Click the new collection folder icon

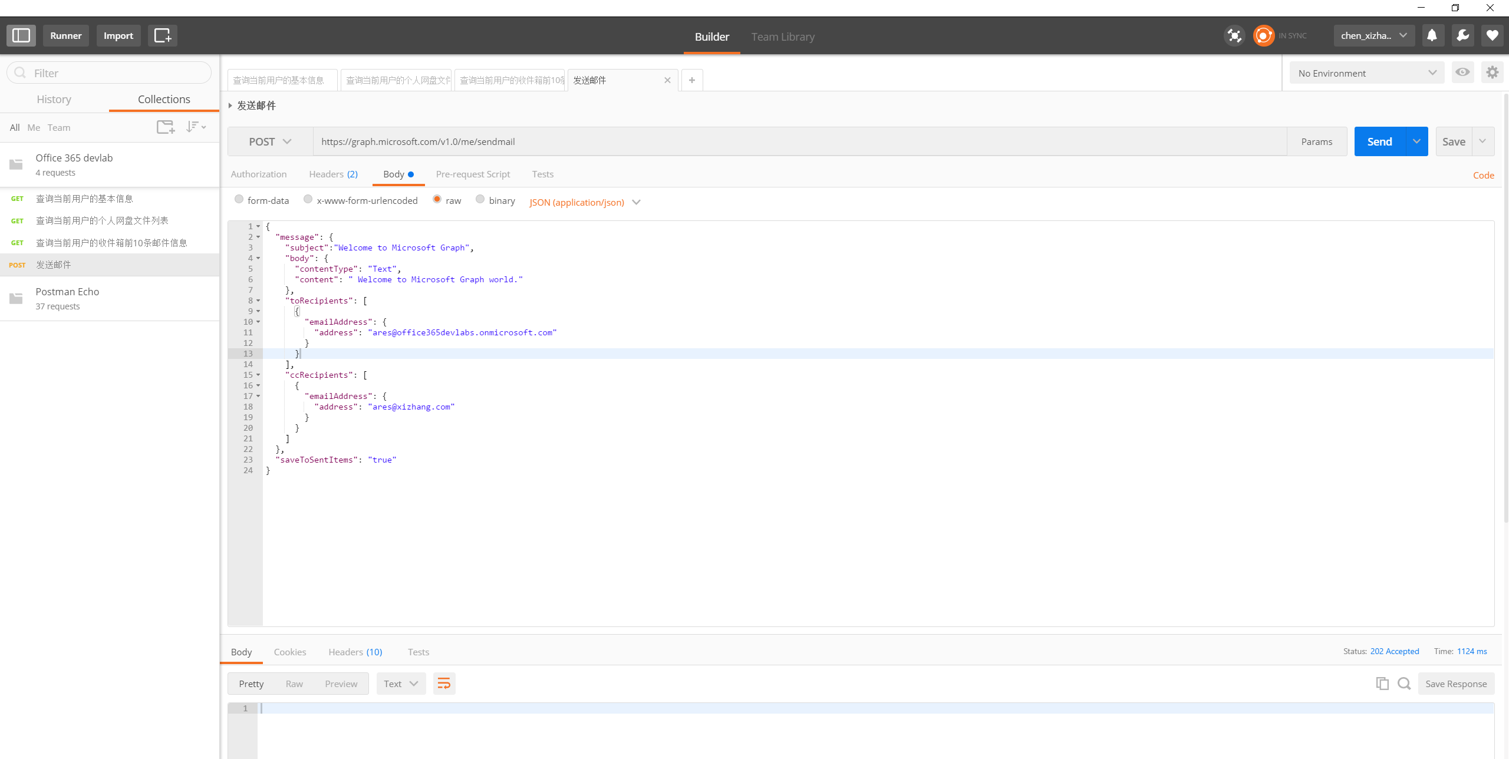tap(166, 127)
